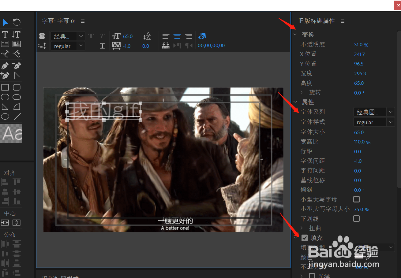Select the Convert Anchor Point tool
401x278 pixels.
(x=17, y=75)
